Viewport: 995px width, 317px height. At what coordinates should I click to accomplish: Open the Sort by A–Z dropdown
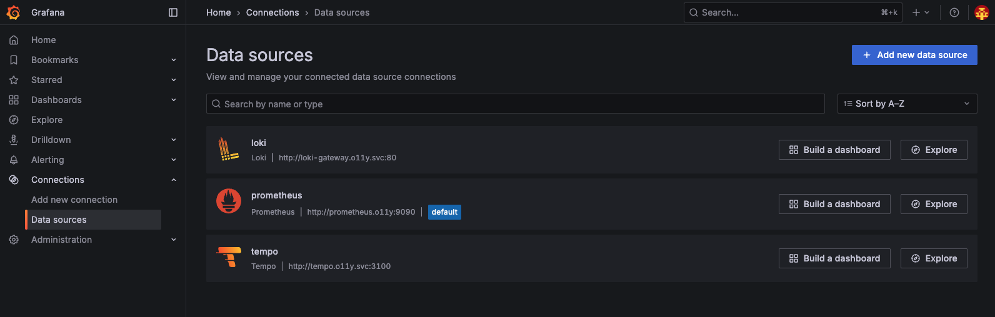pyautogui.click(x=907, y=104)
